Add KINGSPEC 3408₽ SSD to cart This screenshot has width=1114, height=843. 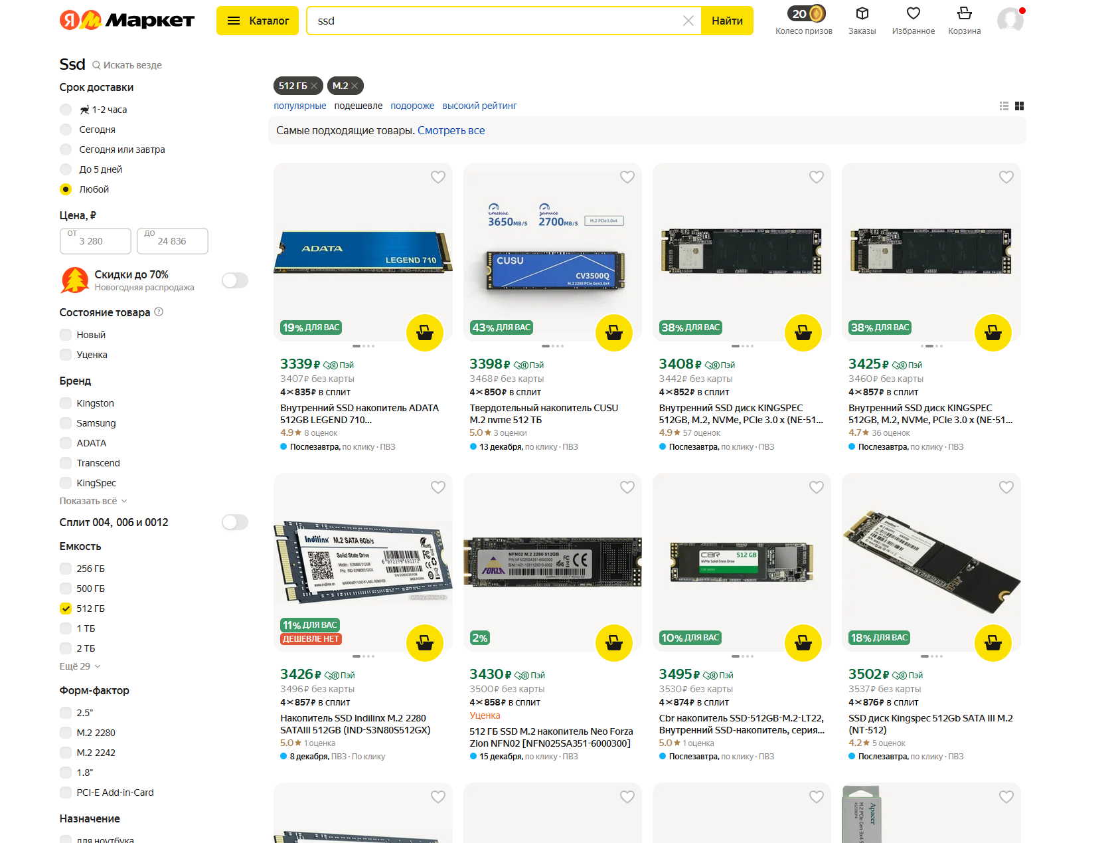coord(803,332)
